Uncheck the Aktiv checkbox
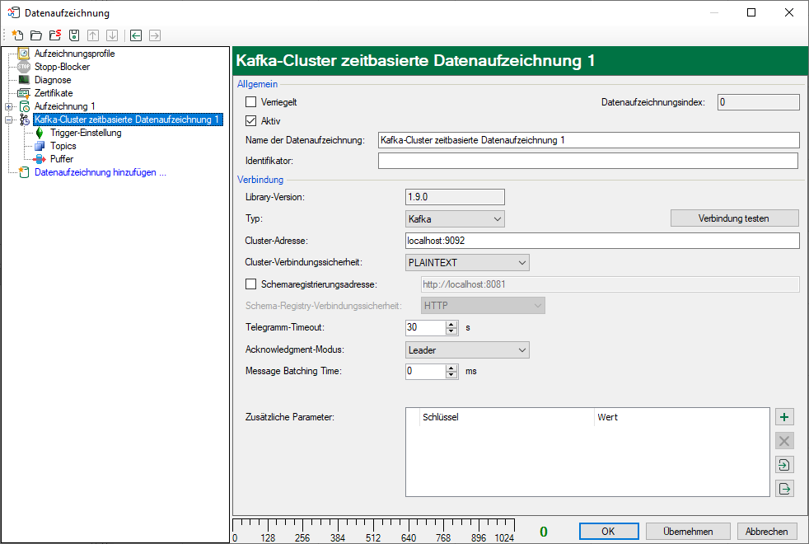This screenshot has height=544, width=809. click(x=251, y=120)
